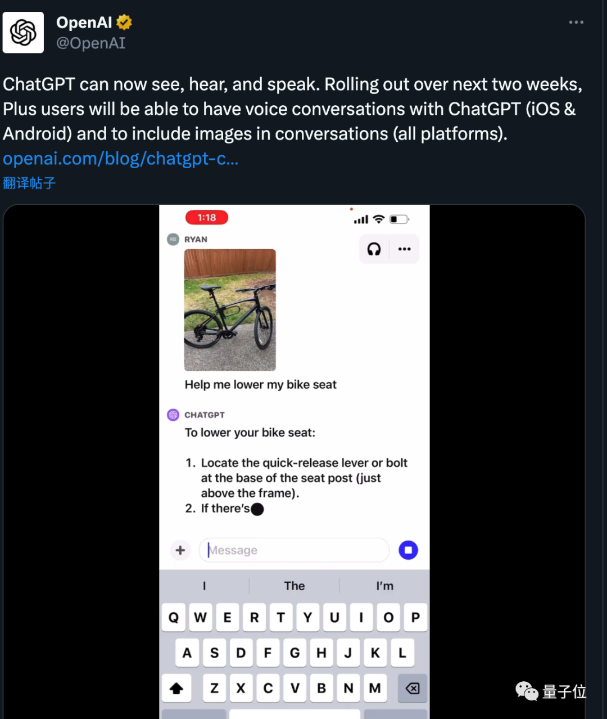Tap the plus attachment button beside Message
The width and height of the screenshot is (607, 719).
tap(180, 550)
